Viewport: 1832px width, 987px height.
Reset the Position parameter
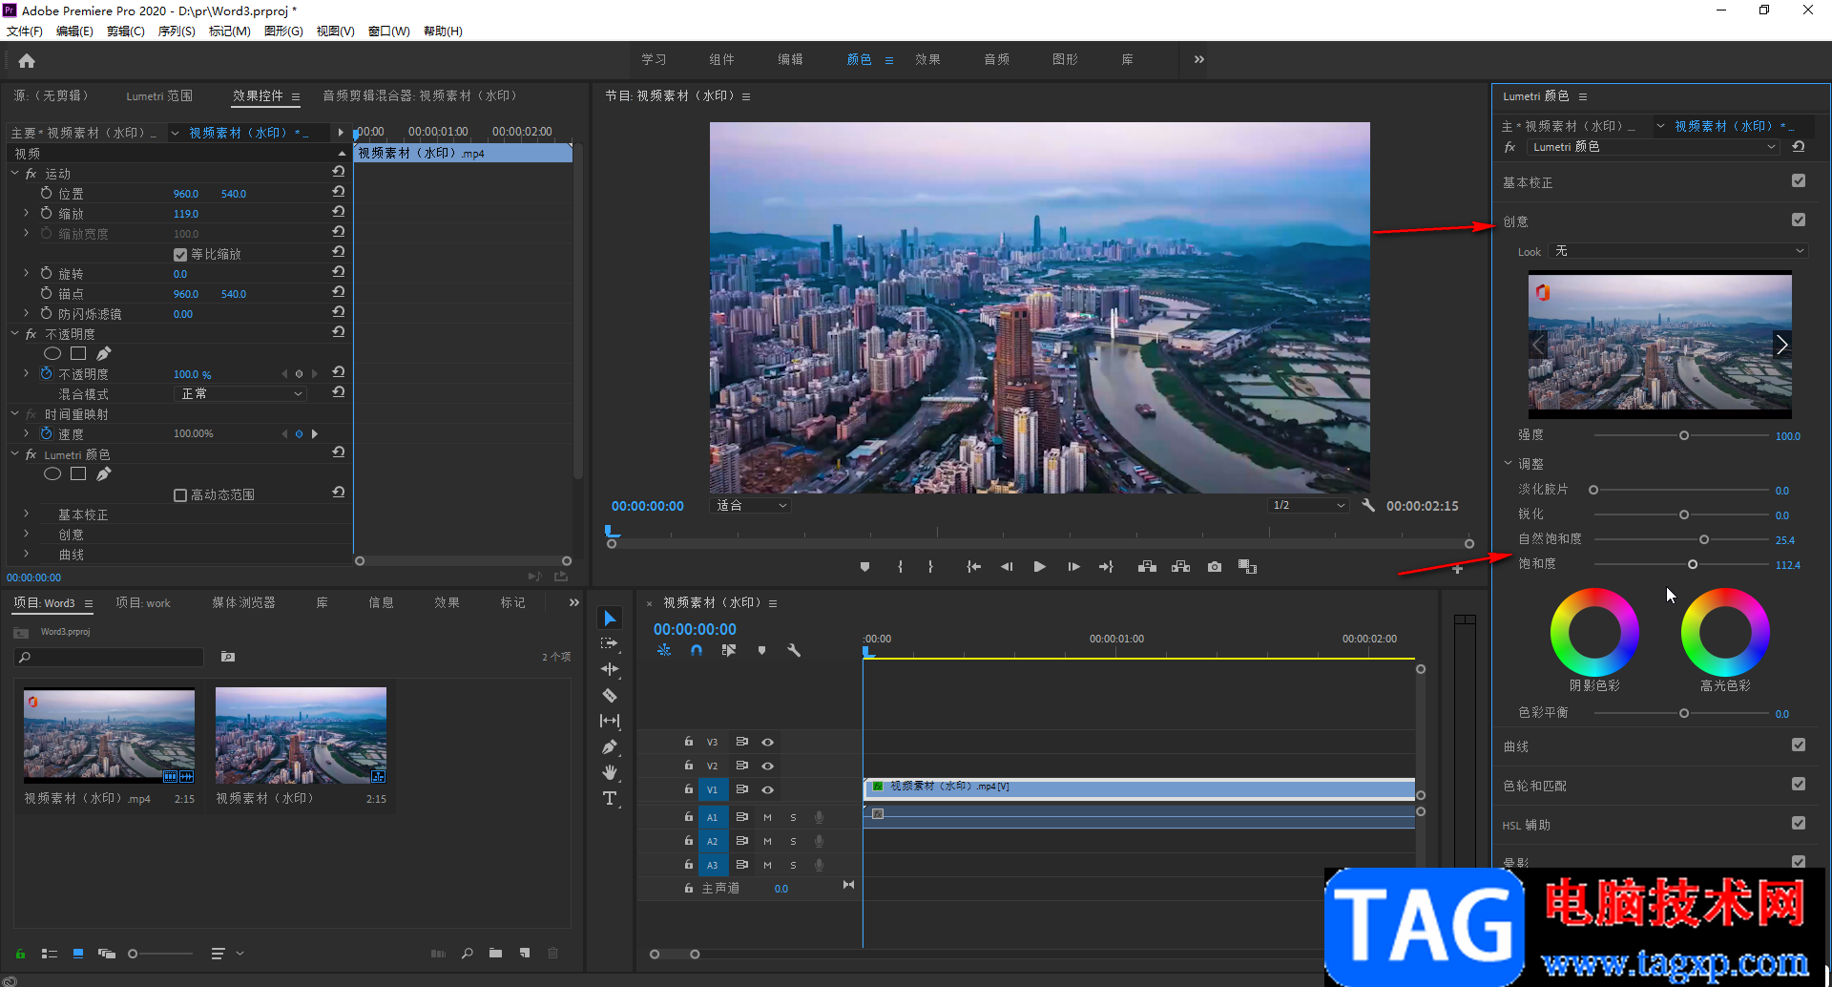click(x=338, y=193)
